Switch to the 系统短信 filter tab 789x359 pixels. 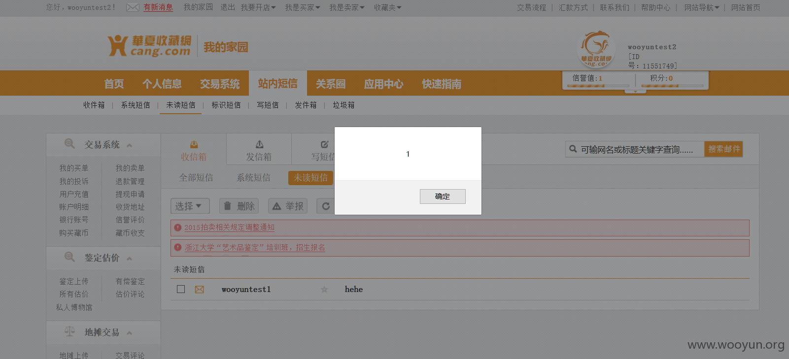[254, 178]
